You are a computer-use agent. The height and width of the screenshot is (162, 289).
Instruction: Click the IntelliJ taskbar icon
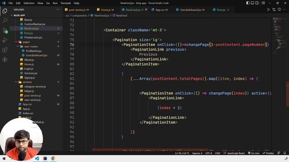pyautogui.click(x=45, y=158)
